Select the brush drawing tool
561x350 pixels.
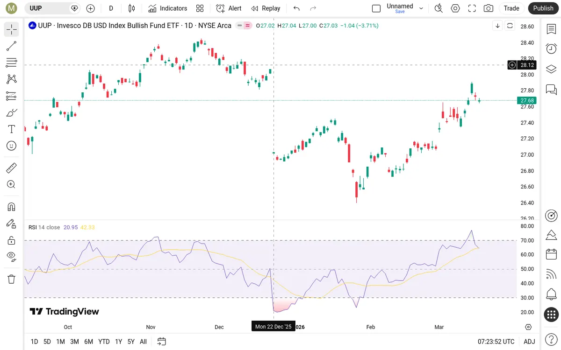(x=12, y=112)
